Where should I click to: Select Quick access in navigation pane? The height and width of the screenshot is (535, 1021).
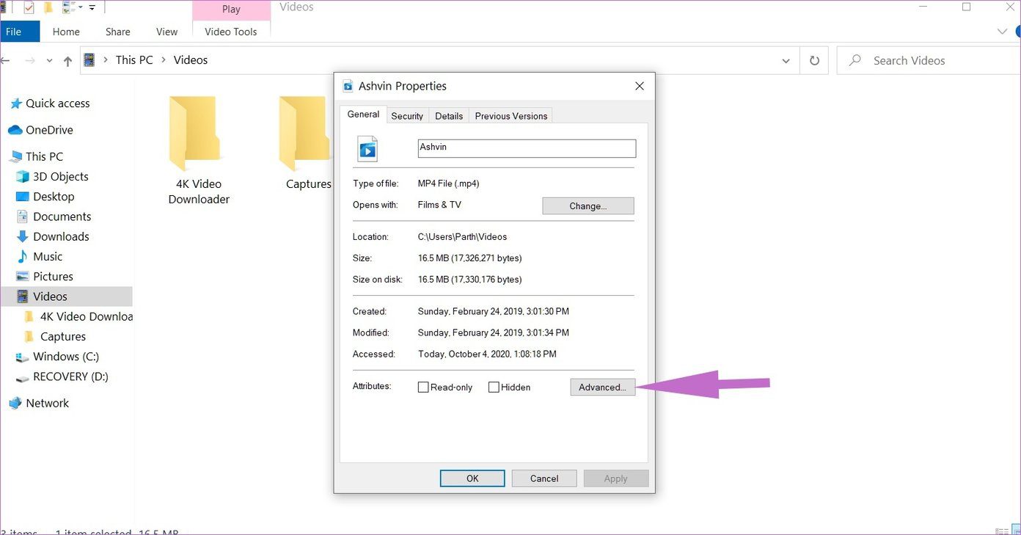pyautogui.click(x=57, y=103)
